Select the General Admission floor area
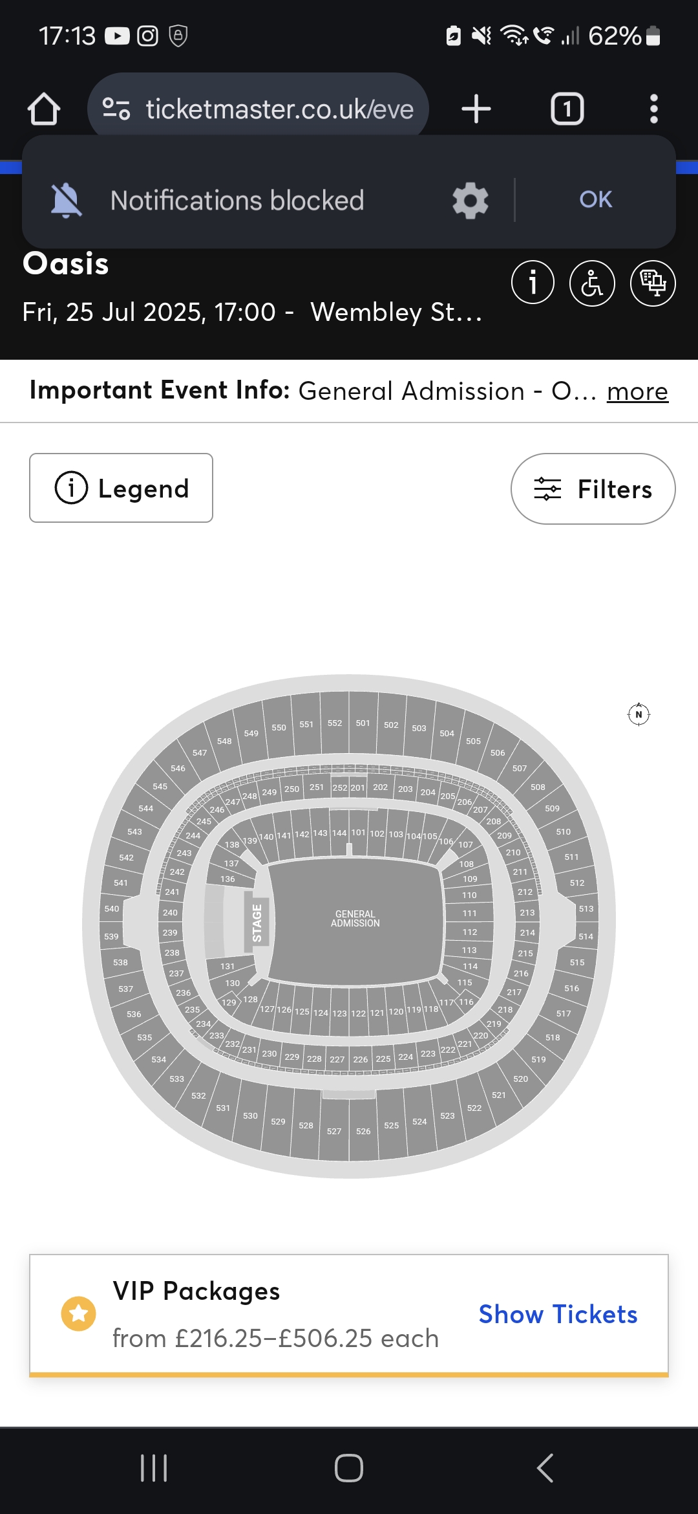 point(355,919)
